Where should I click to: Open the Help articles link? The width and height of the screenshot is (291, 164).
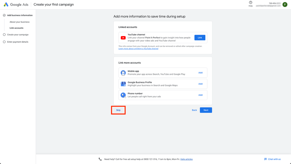point(186,159)
